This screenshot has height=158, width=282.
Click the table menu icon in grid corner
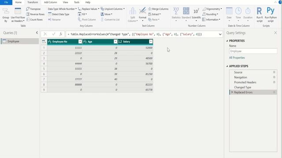[x=44, y=42]
